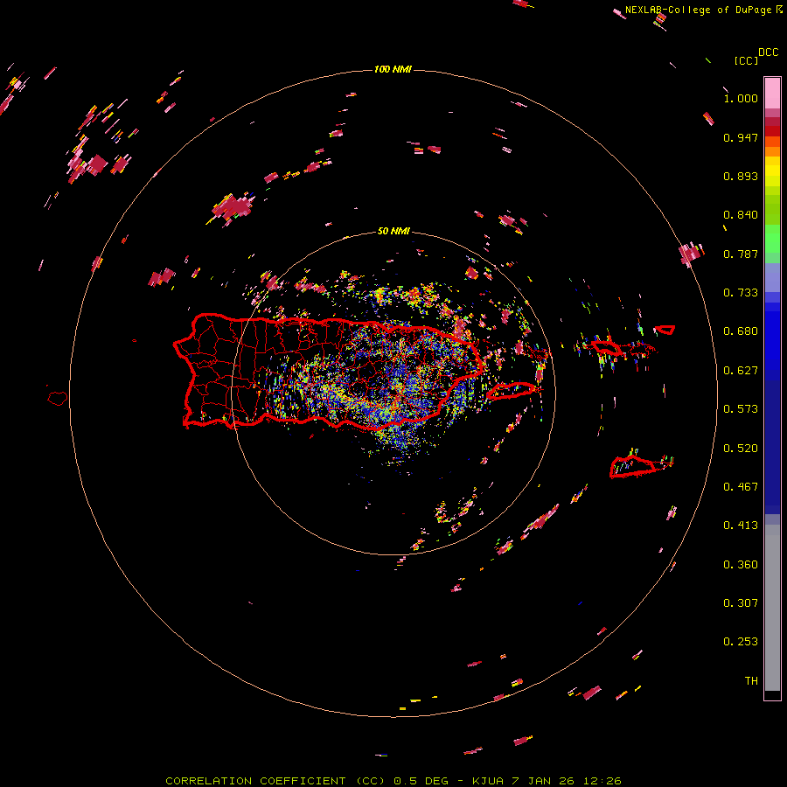Click the Mona Island outline west of Puerto Rico
Screen dimensions: 787x787
[58, 399]
